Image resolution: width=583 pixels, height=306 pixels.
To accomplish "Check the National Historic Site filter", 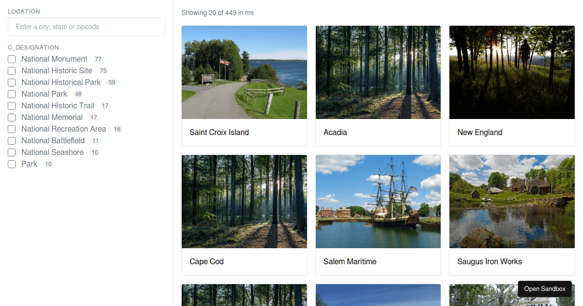I will tap(11, 70).
